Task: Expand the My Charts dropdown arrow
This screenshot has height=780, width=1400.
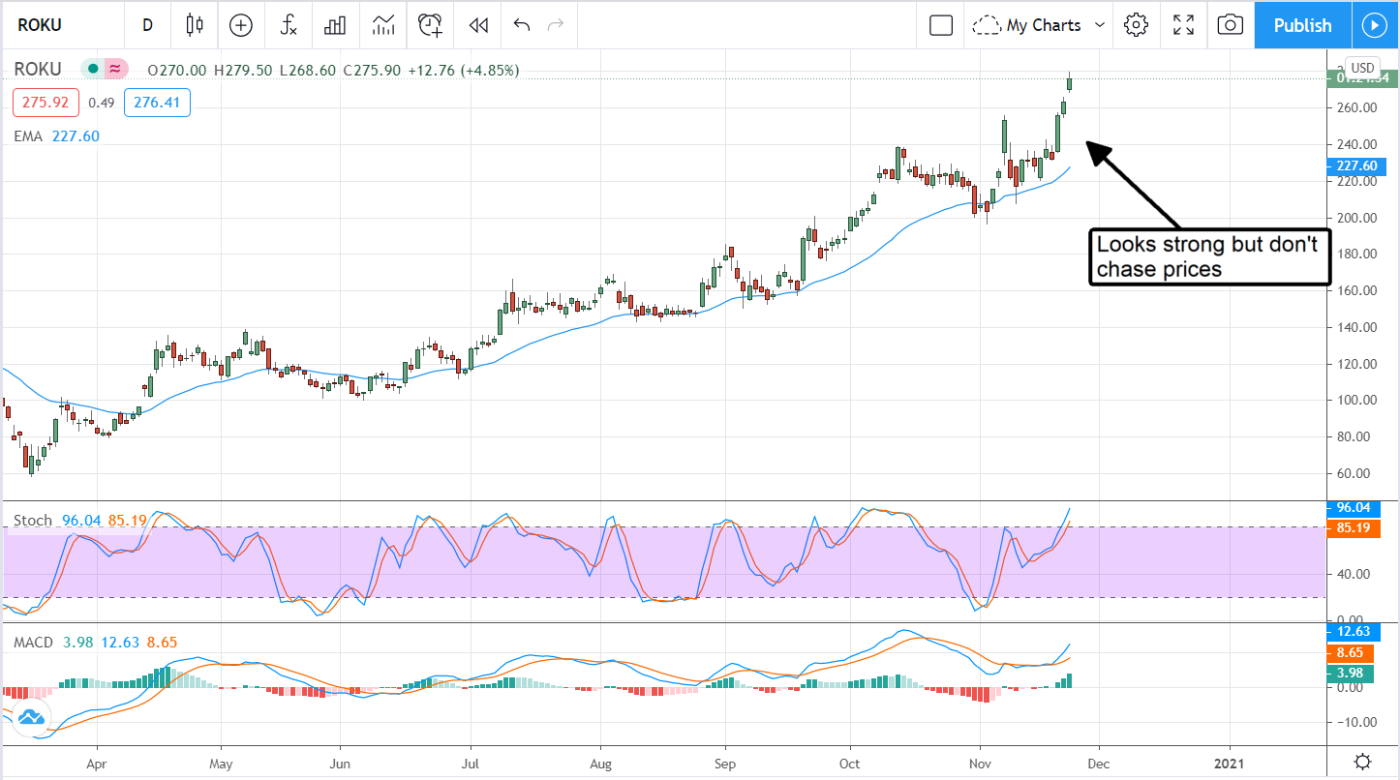Action: pyautogui.click(x=1099, y=25)
